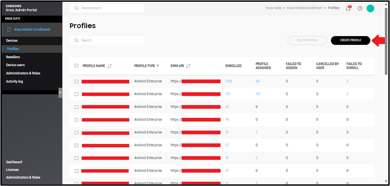The width and height of the screenshot is (390, 186).
Task: Collapse the left sidebar with the arrow handle
Action: pos(60,93)
